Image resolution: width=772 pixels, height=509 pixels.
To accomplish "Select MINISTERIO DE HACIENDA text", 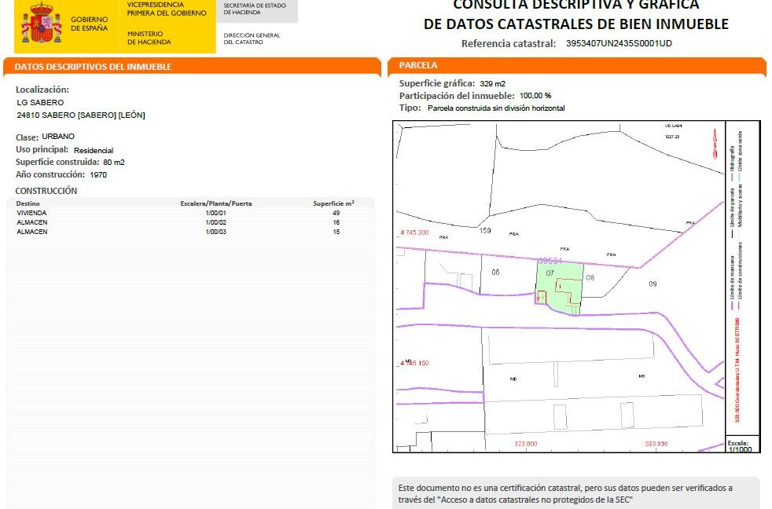I will point(149,38).
